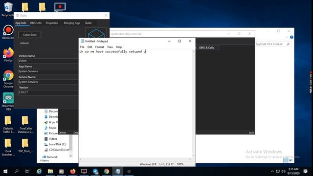313x176 pixels.
Task: Show hidden system tray icons
Action: [272, 171]
